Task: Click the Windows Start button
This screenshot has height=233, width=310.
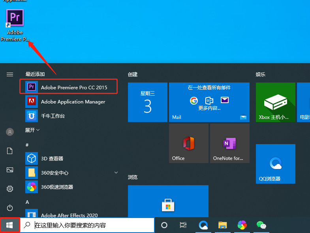Action: click(x=9, y=225)
